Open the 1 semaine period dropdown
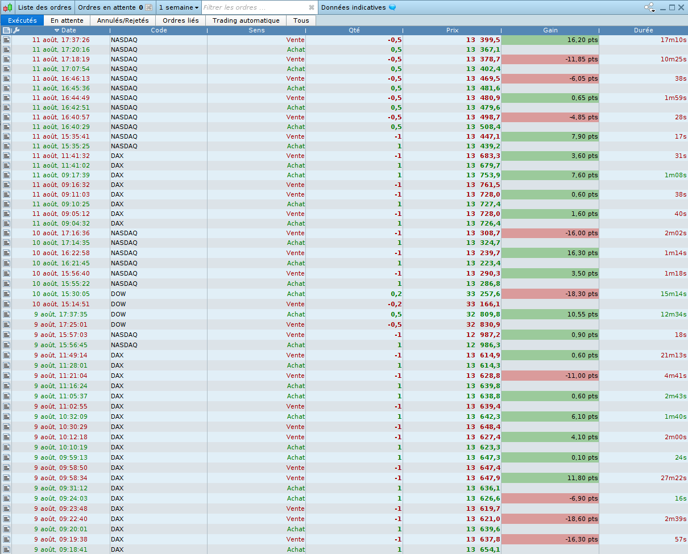Viewport: 688px width, 554px height. click(x=179, y=7)
